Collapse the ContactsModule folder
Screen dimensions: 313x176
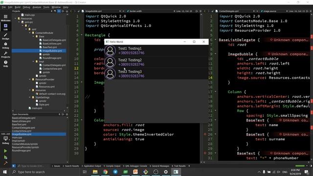pyautogui.click(x=30, y=33)
